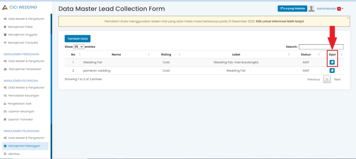This screenshot has height=159, width=356.
Task: Open 'Klik untuk informasi lebih lanjut' link
Action: click(280, 21)
